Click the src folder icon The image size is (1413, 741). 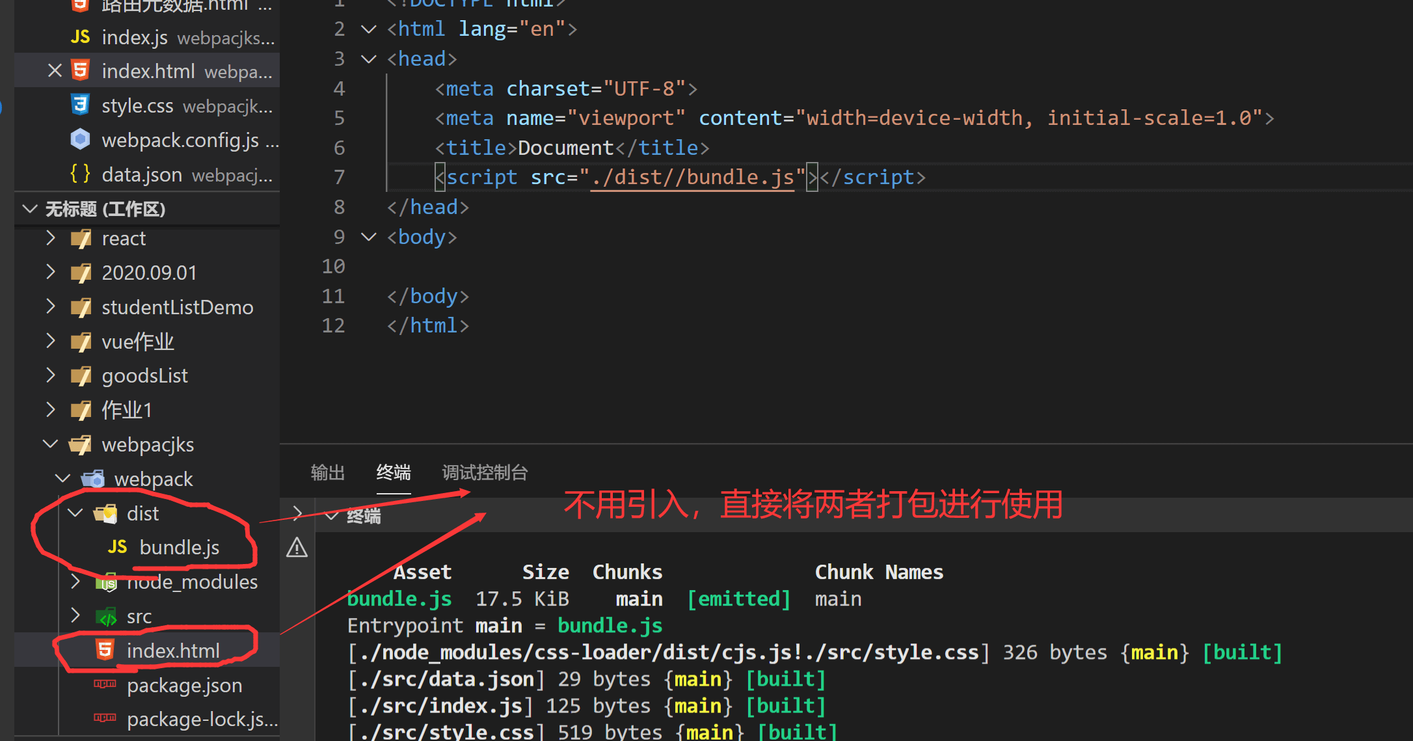(x=105, y=616)
